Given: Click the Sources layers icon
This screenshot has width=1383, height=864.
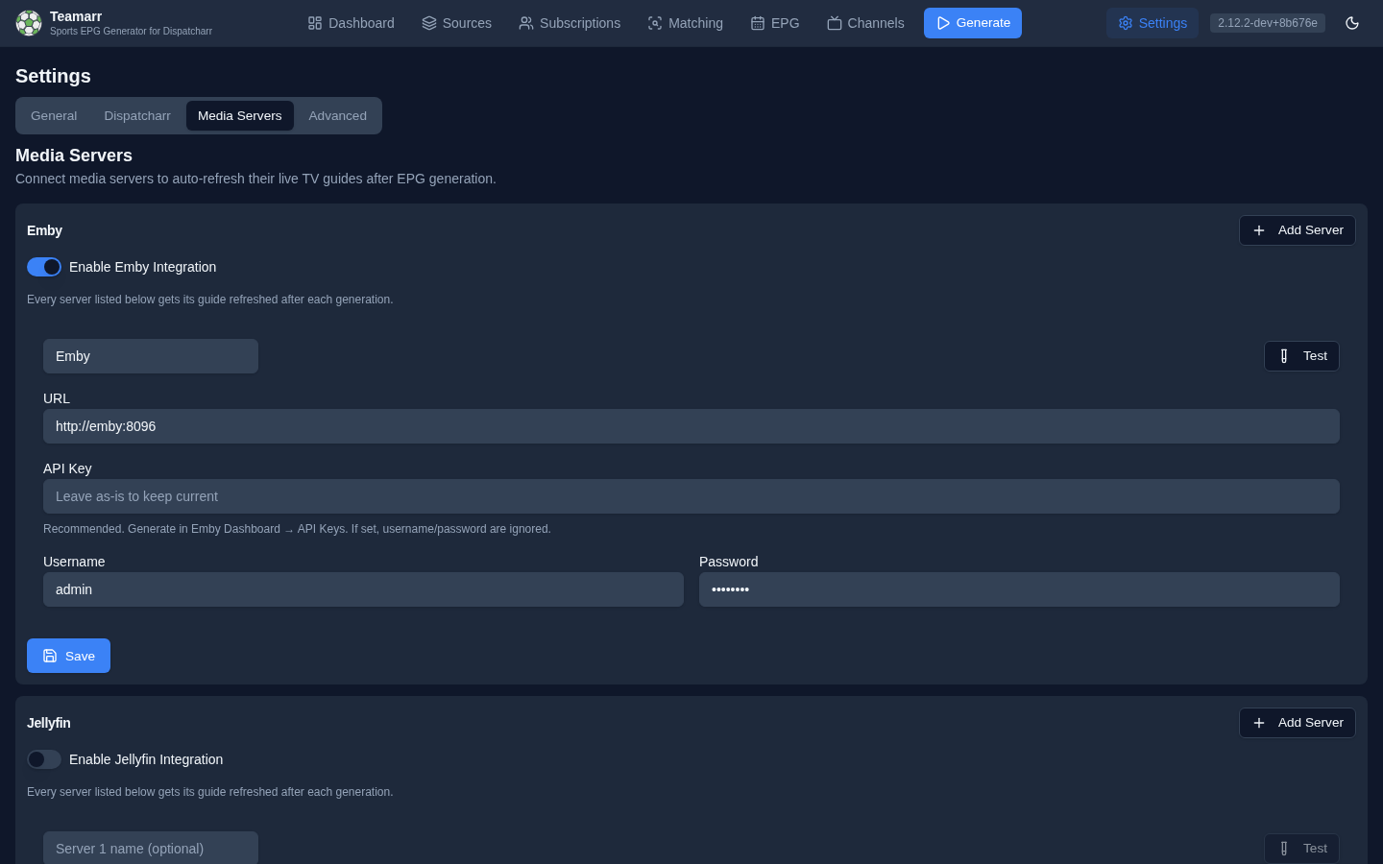Looking at the screenshot, I should 429,23.
